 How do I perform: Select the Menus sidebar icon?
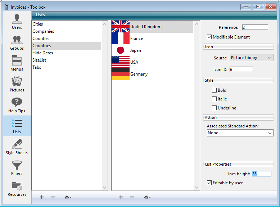17,63
